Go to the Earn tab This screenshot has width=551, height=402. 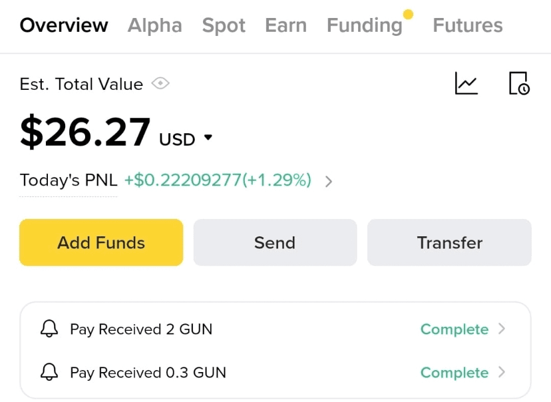pyautogui.click(x=285, y=26)
